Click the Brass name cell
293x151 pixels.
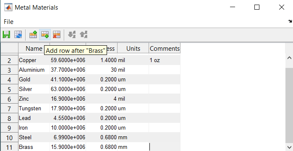coord(34,147)
